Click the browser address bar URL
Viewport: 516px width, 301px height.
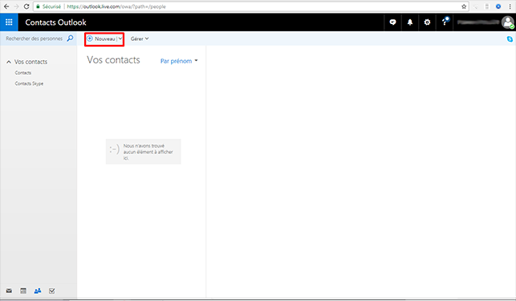coord(116,6)
